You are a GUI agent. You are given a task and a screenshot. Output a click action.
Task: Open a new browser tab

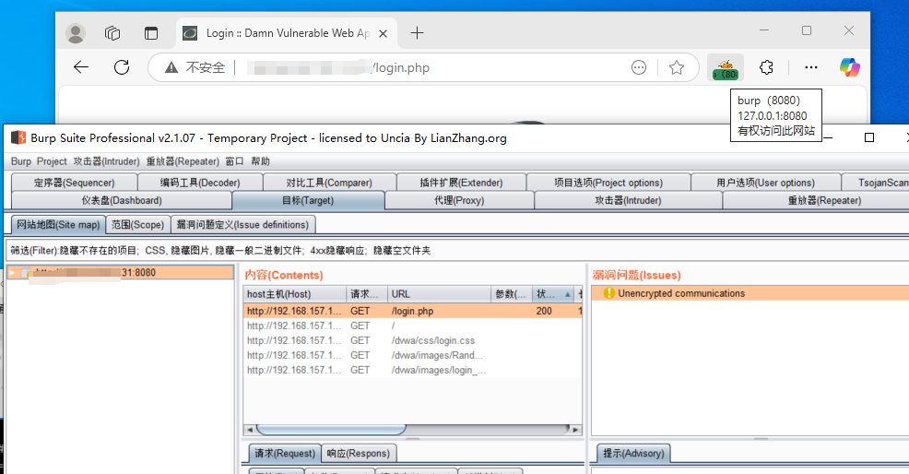tap(417, 33)
